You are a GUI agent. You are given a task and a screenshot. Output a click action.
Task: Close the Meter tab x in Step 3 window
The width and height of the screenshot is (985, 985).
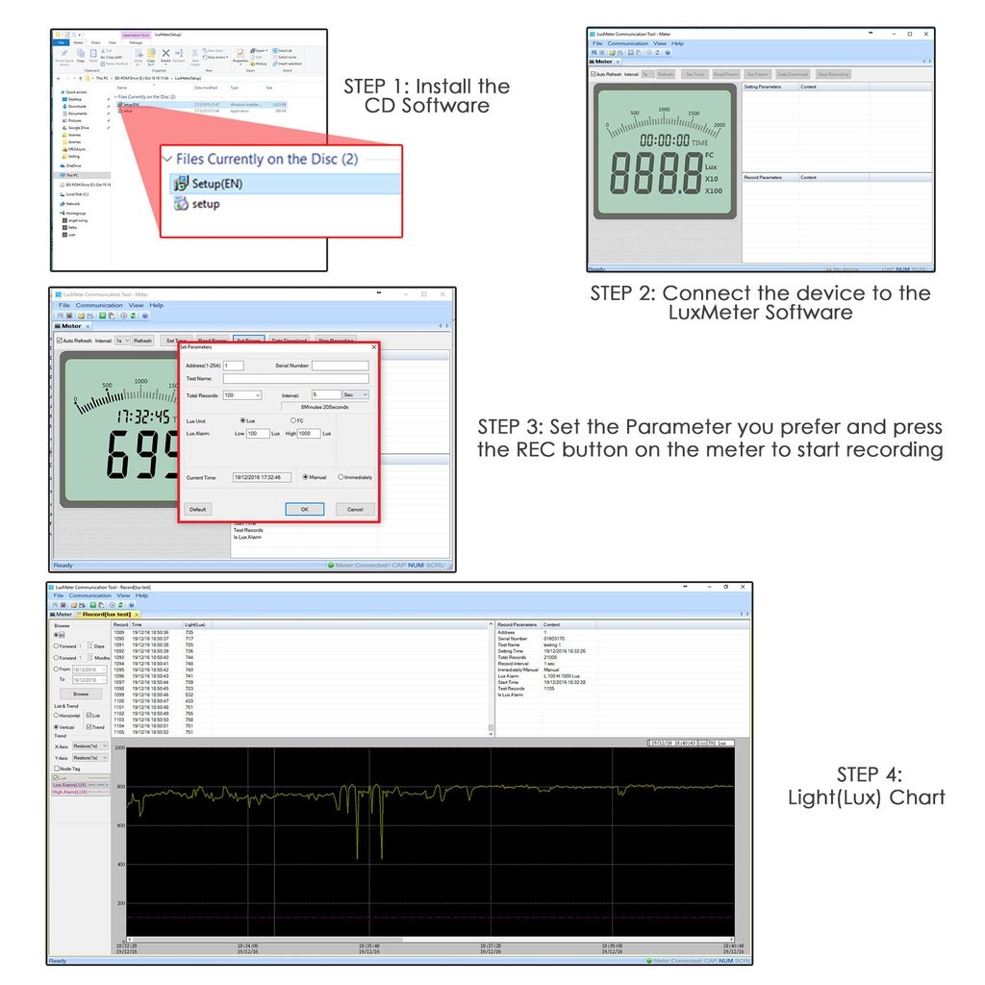88,327
